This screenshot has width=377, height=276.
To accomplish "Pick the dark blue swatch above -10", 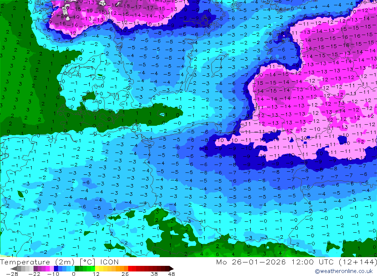I will [x=56, y=269].
